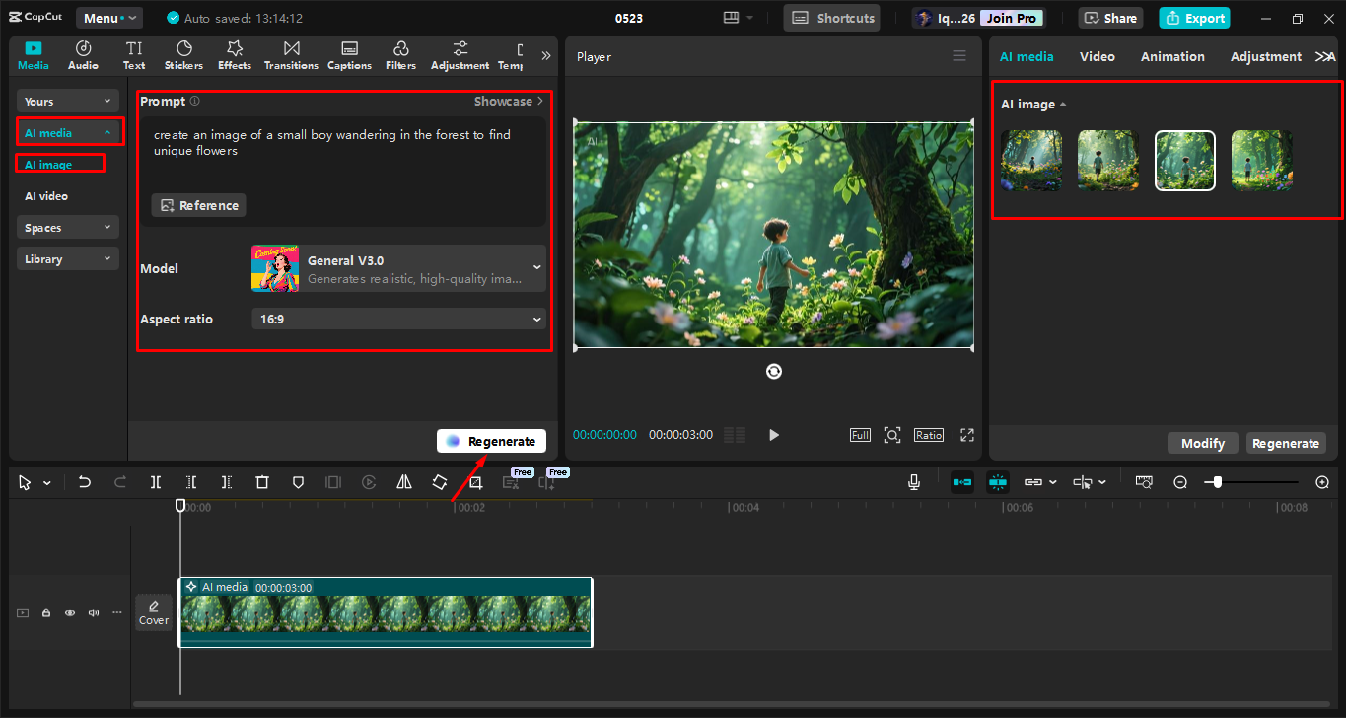1346x718 pixels.
Task: Click the Undo icon above the timeline
Action: pyautogui.click(x=84, y=482)
